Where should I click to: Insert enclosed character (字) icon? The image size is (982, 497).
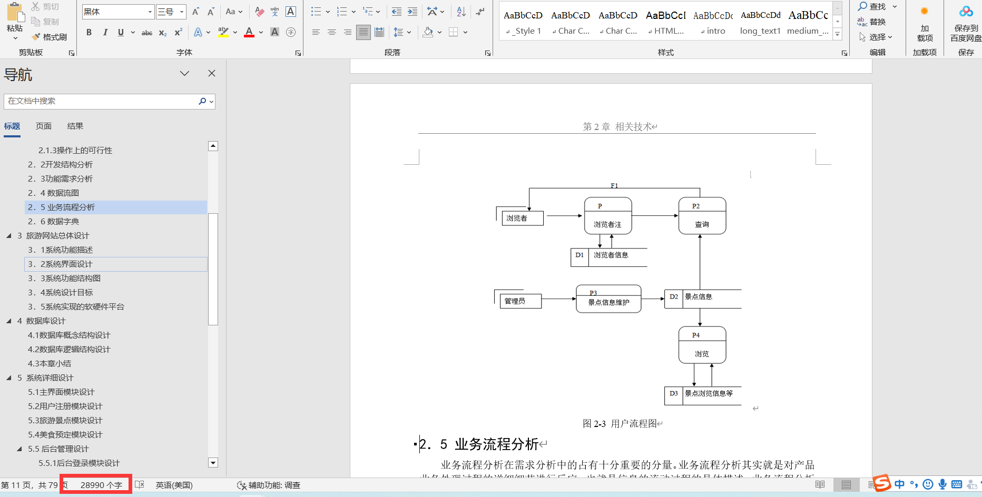tap(290, 32)
